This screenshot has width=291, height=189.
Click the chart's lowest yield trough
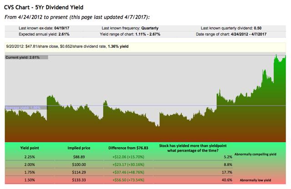click(x=158, y=126)
